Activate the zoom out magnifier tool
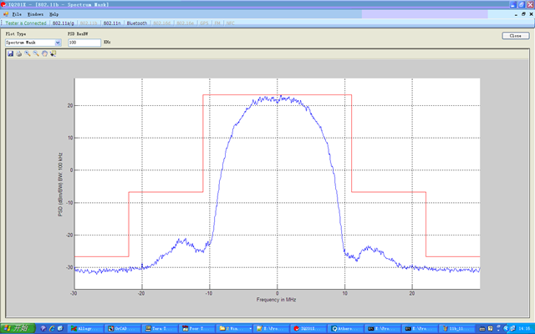The width and height of the screenshot is (535, 334). tap(36, 53)
